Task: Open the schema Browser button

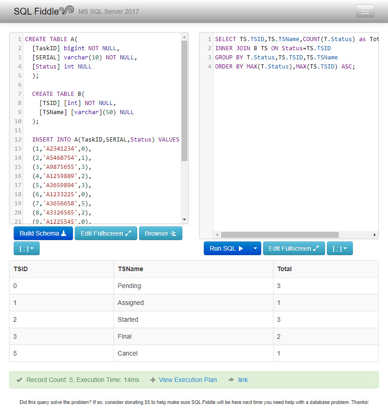Action: click(x=160, y=233)
